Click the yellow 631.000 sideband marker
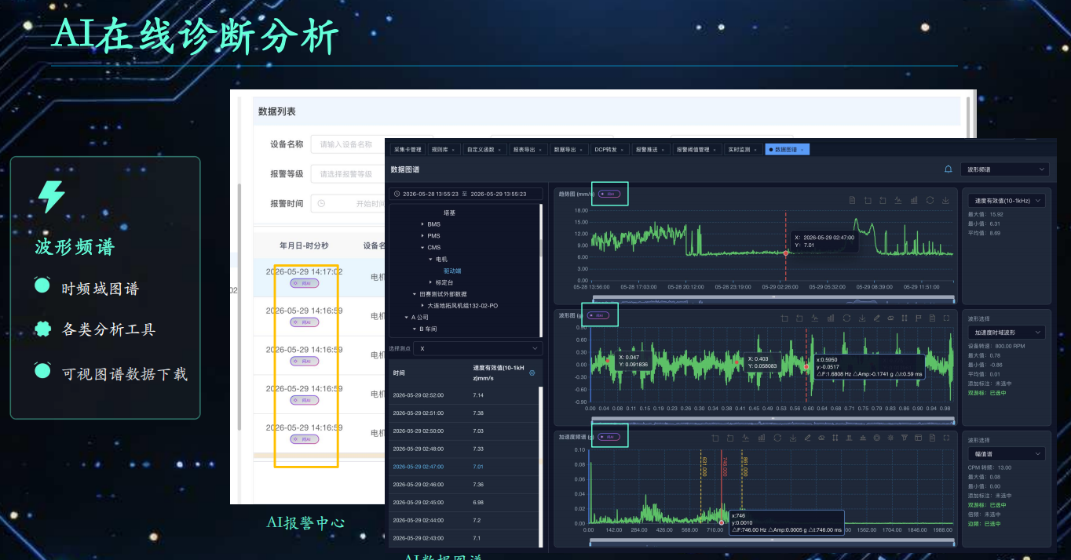Image resolution: width=1071 pixels, height=560 pixels. pos(700,486)
